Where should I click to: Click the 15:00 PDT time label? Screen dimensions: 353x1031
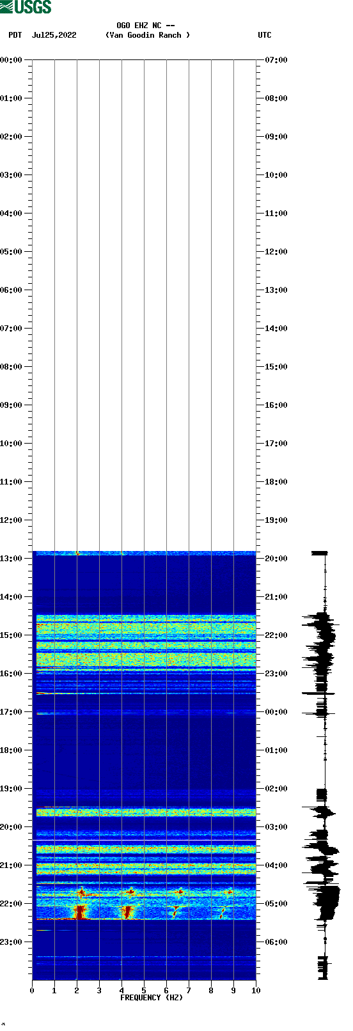(x=12, y=635)
